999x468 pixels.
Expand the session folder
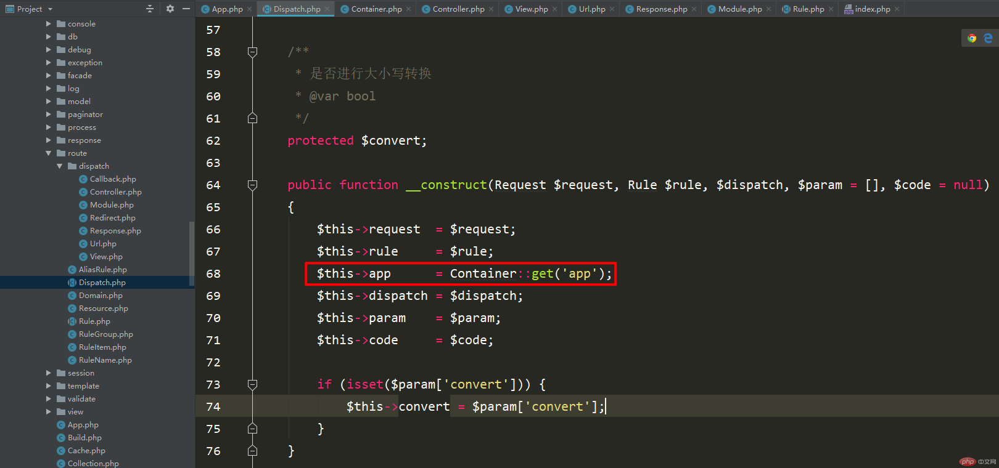49,373
